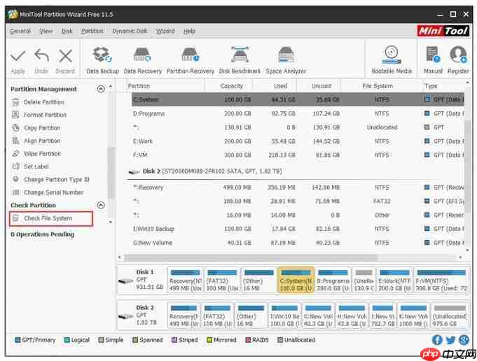The height and width of the screenshot is (361, 477).
Task: Choose Format Partition in the sidebar
Action: (45, 115)
